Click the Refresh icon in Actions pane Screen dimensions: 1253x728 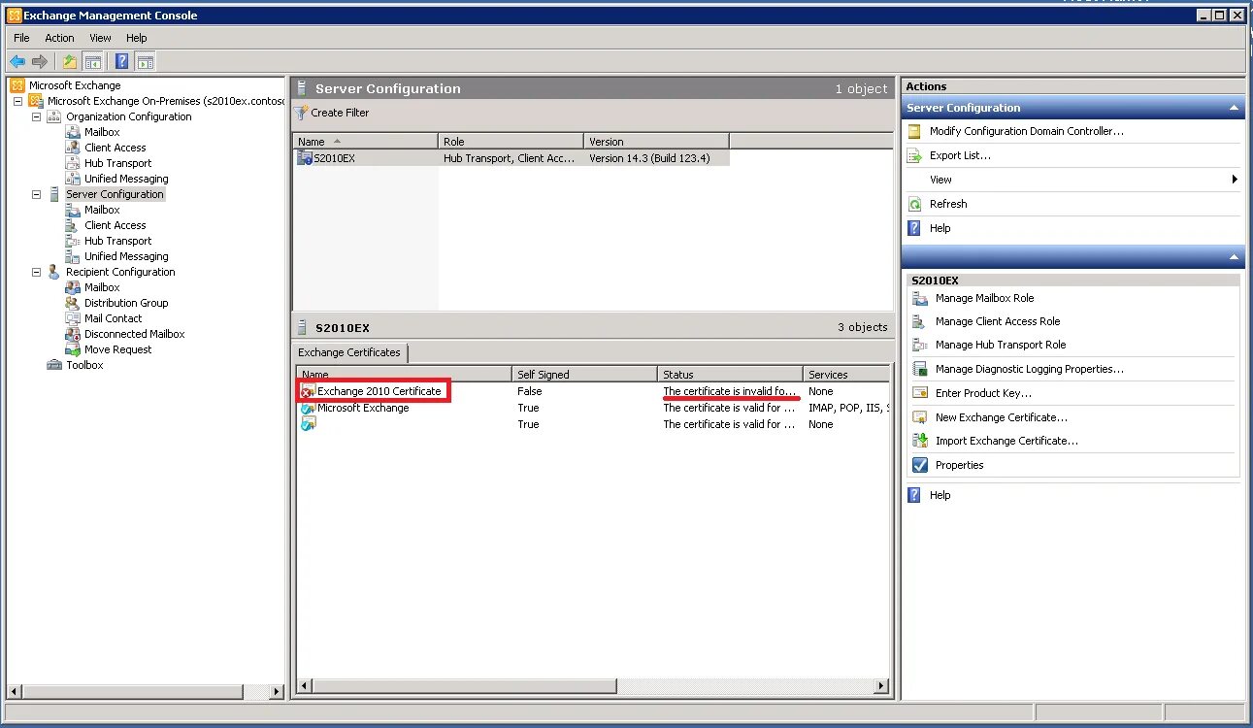click(914, 204)
